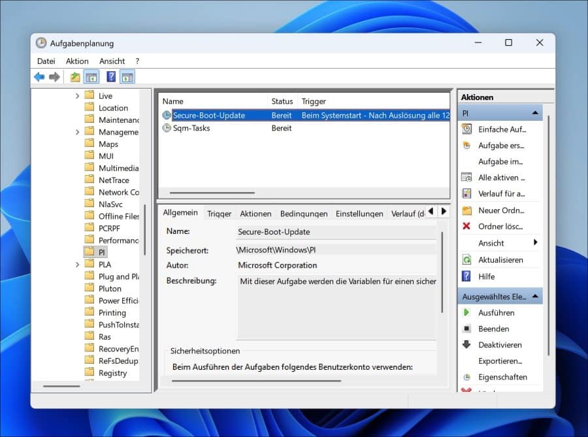Open Hilfe via the toolbar question mark icon
588x437 pixels.
(110, 76)
